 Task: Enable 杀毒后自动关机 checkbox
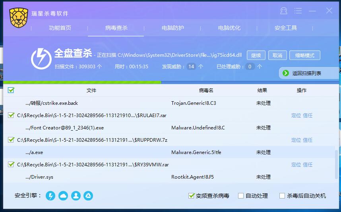pyautogui.click(x=282, y=196)
